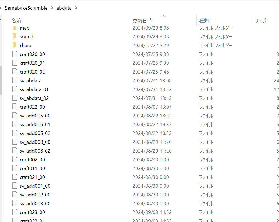Click the sv_abdata_01 file icon
Image resolution: width=279 pixels, height=222 pixels.
pyautogui.click(x=15, y=89)
